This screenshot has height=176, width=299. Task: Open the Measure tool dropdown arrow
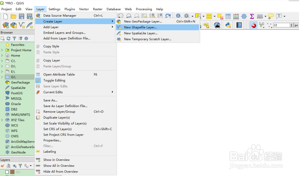(x=265, y=16)
